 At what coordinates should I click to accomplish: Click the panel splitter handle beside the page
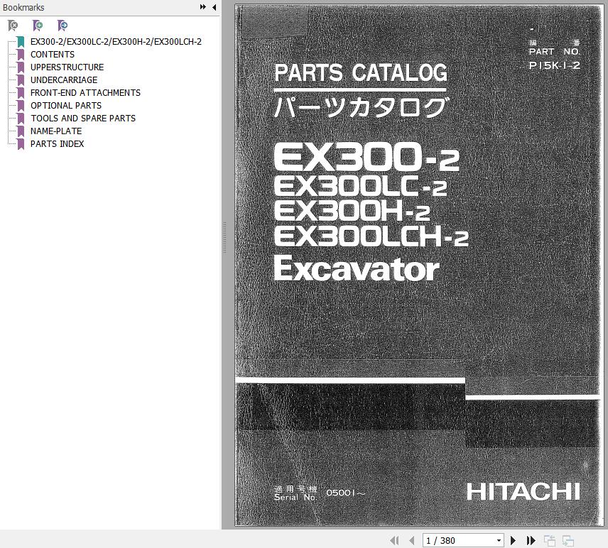[x=224, y=237]
